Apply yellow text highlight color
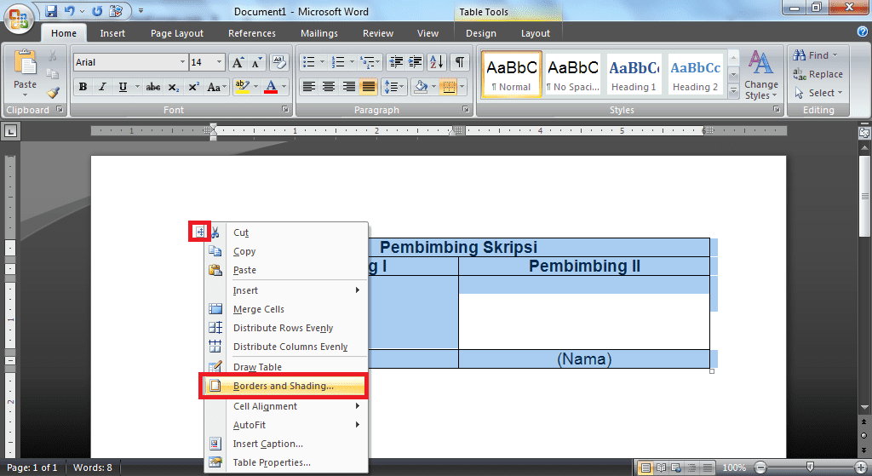This screenshot has height=476, width=872. [x=242, y=87]
